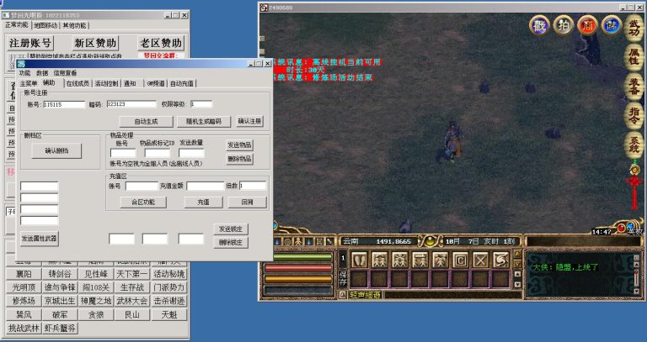Click the 确认删档 button
The width and height of the screenshot is (647, 342).
tap(56, 151)
